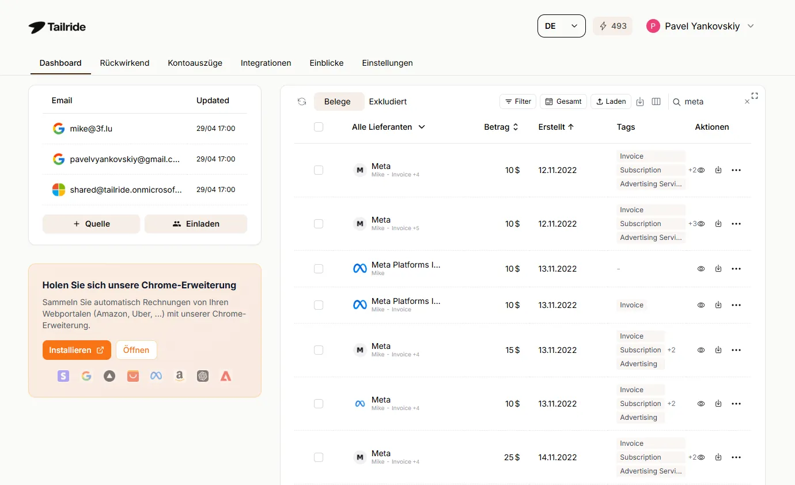Viewport: 795px width, 485px height.
Task: Click the column layout icon next to download
Action: tap(656, 101)
